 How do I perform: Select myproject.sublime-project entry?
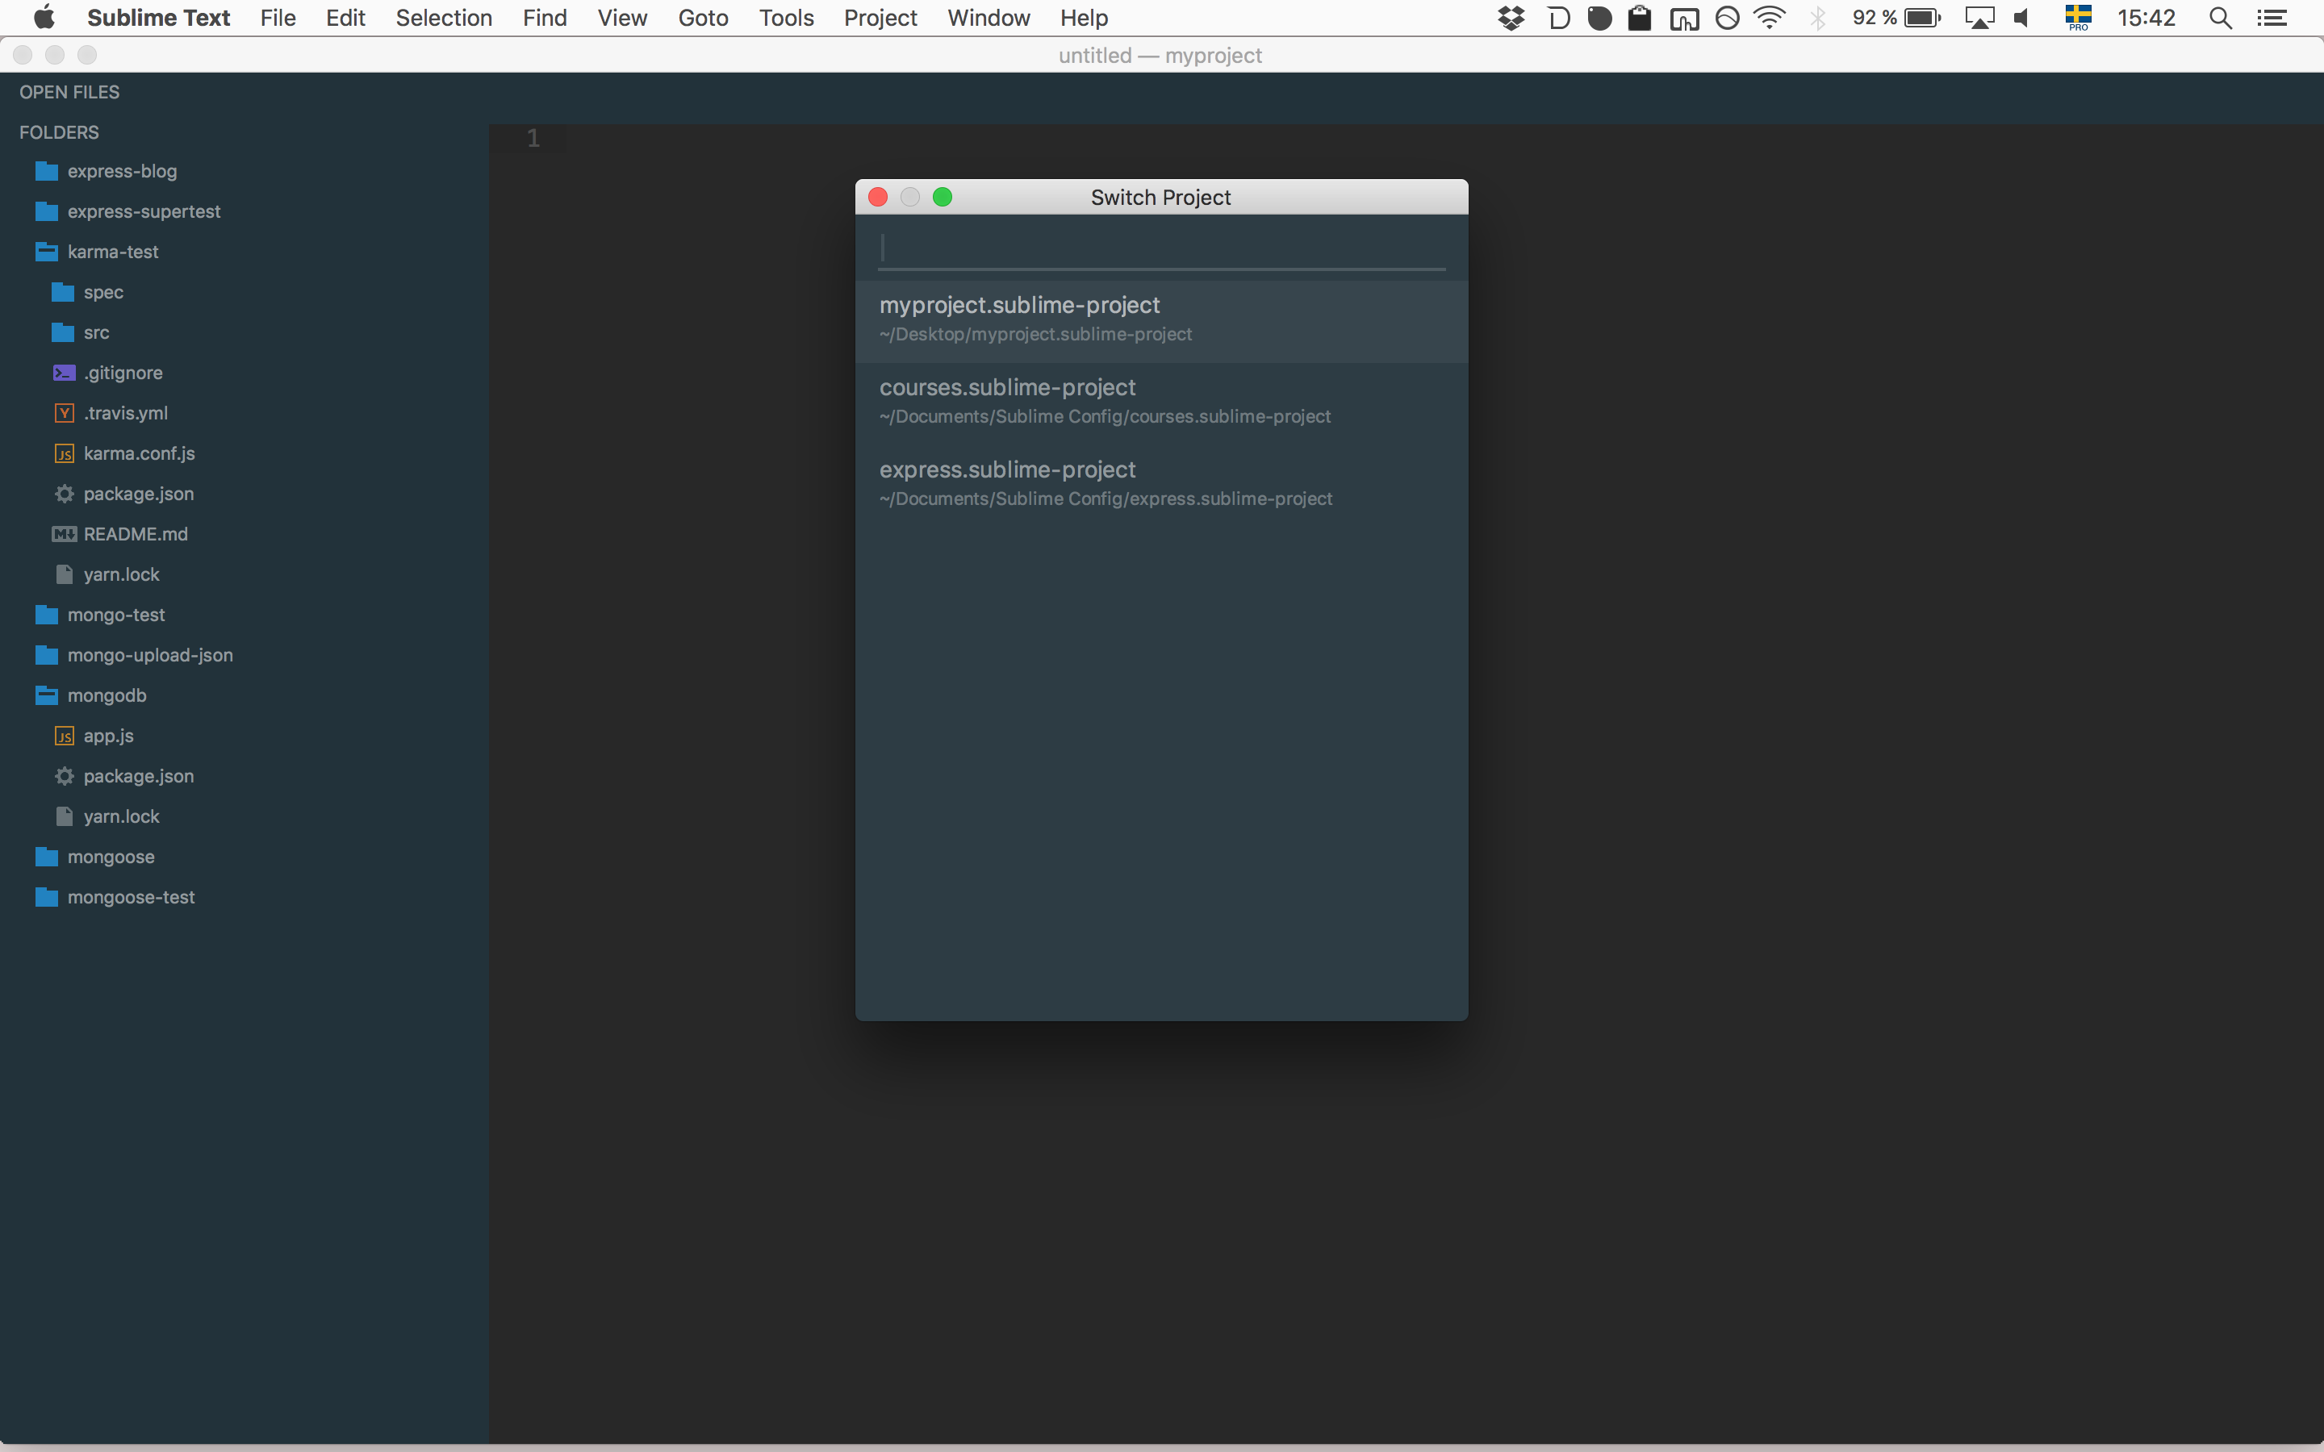[1161, 318]
